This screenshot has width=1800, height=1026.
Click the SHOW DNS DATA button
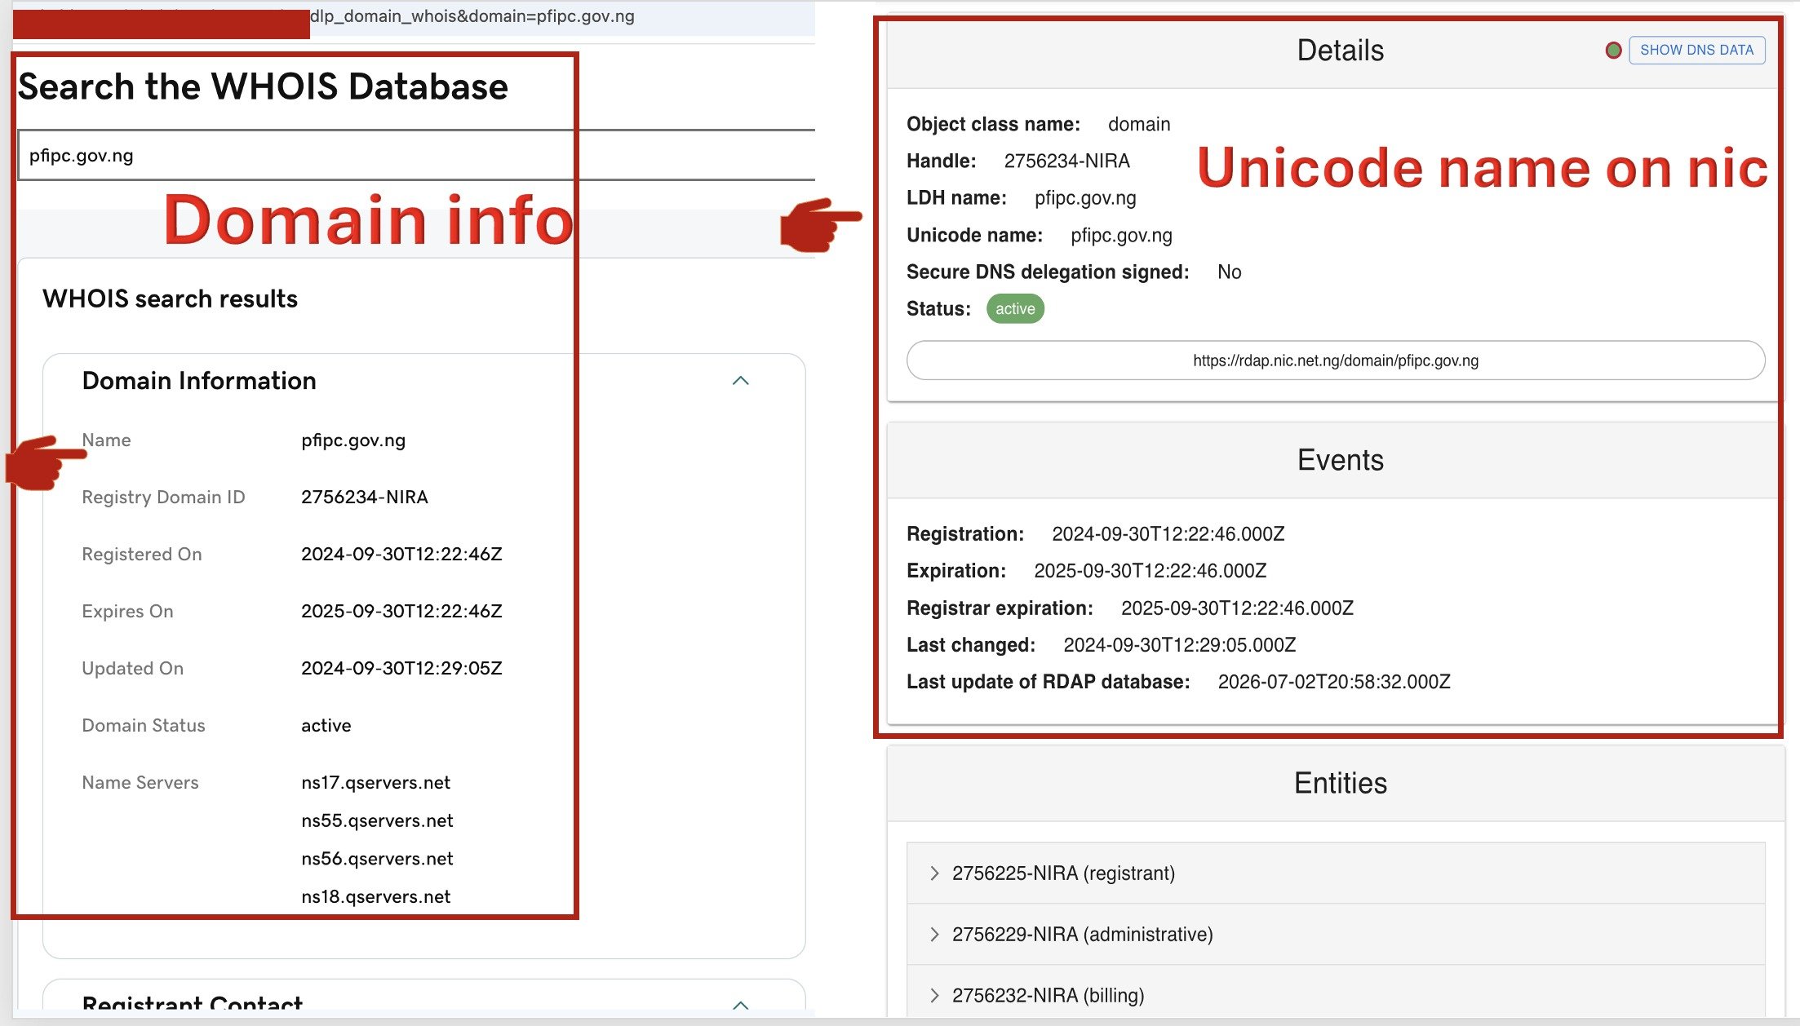[x=1696, y=50]
